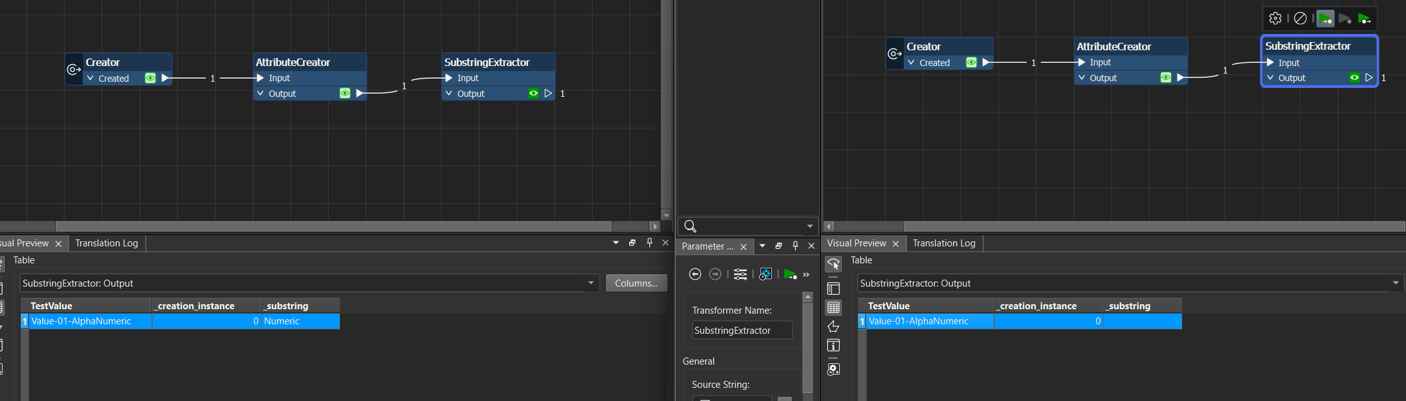Select the Value-01-AlphaNumeric cell in the right table

[930, 321]
